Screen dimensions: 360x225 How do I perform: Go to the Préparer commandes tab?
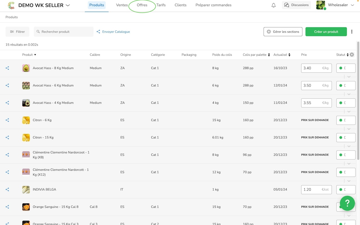(213, 5)
